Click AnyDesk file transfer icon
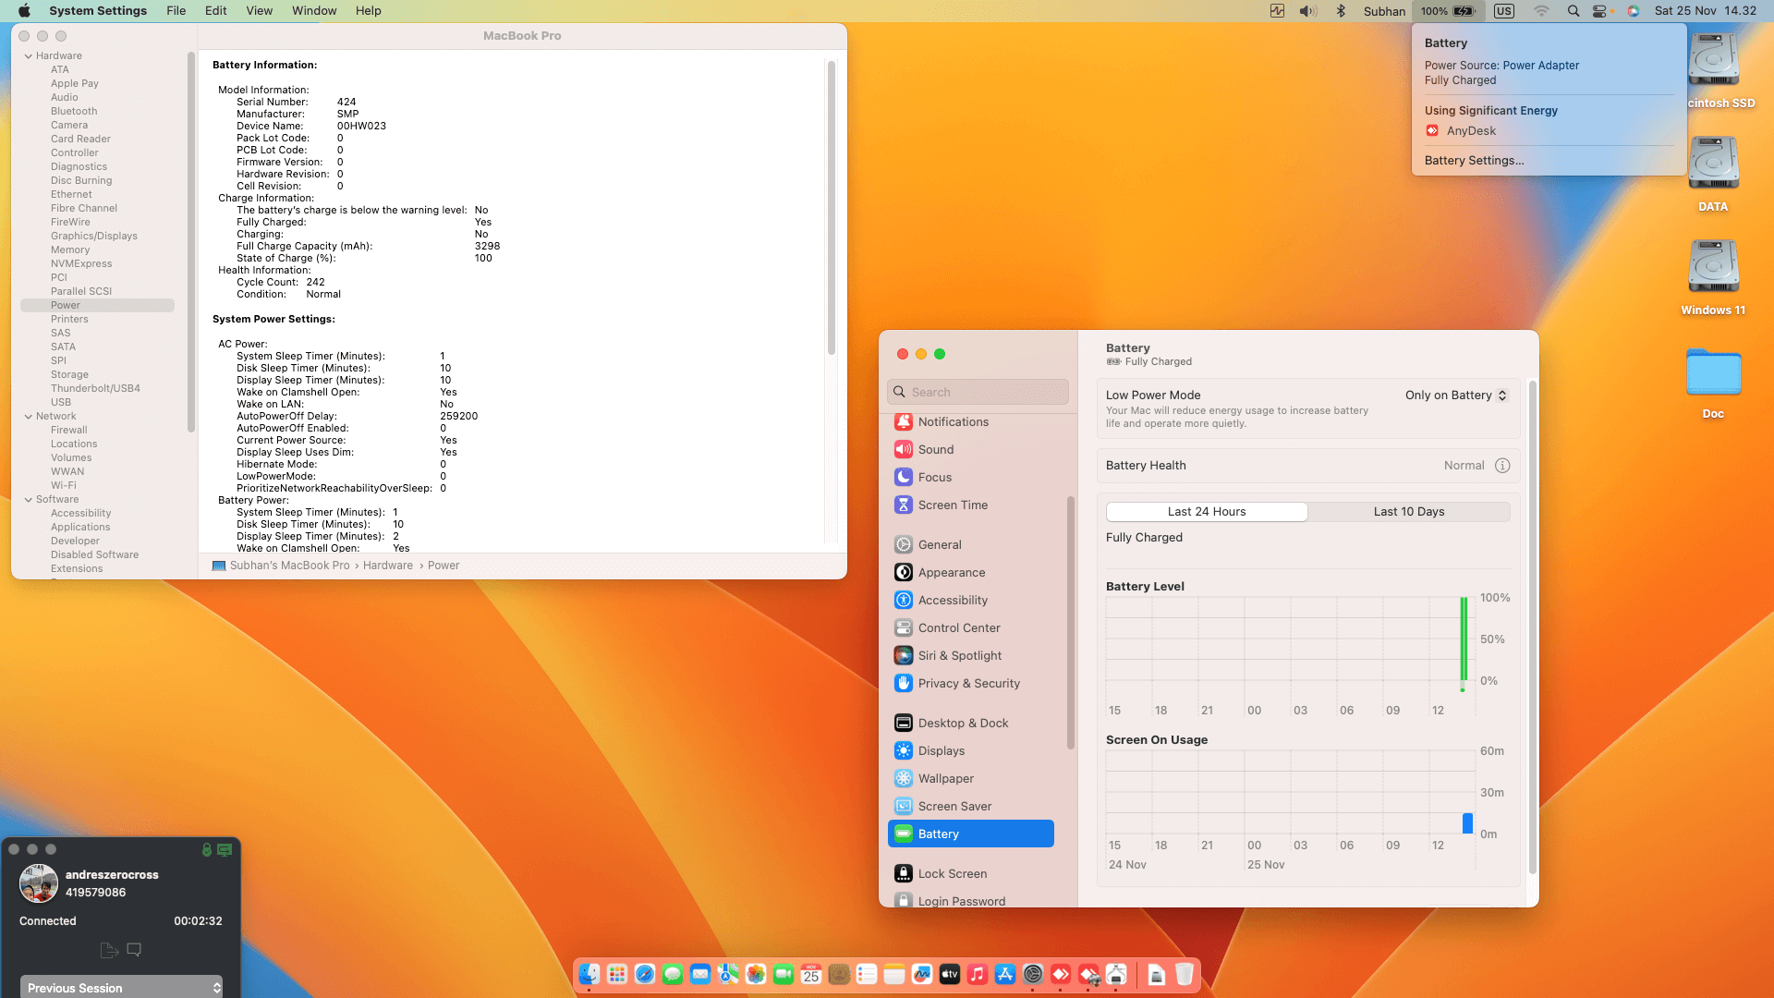 click(108, 950)
